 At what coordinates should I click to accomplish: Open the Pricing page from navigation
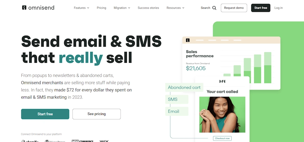click(102, 8)
